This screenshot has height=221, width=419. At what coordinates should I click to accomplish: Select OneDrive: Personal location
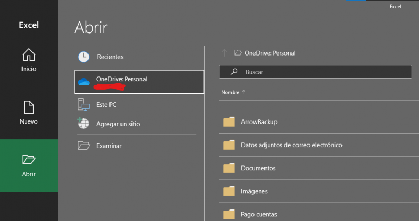139,82
